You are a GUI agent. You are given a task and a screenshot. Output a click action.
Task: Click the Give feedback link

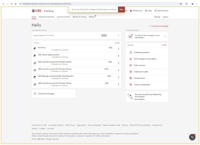pos(140,99)
